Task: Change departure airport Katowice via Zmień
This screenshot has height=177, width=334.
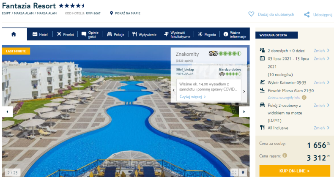Action: [x=319, y=82]
